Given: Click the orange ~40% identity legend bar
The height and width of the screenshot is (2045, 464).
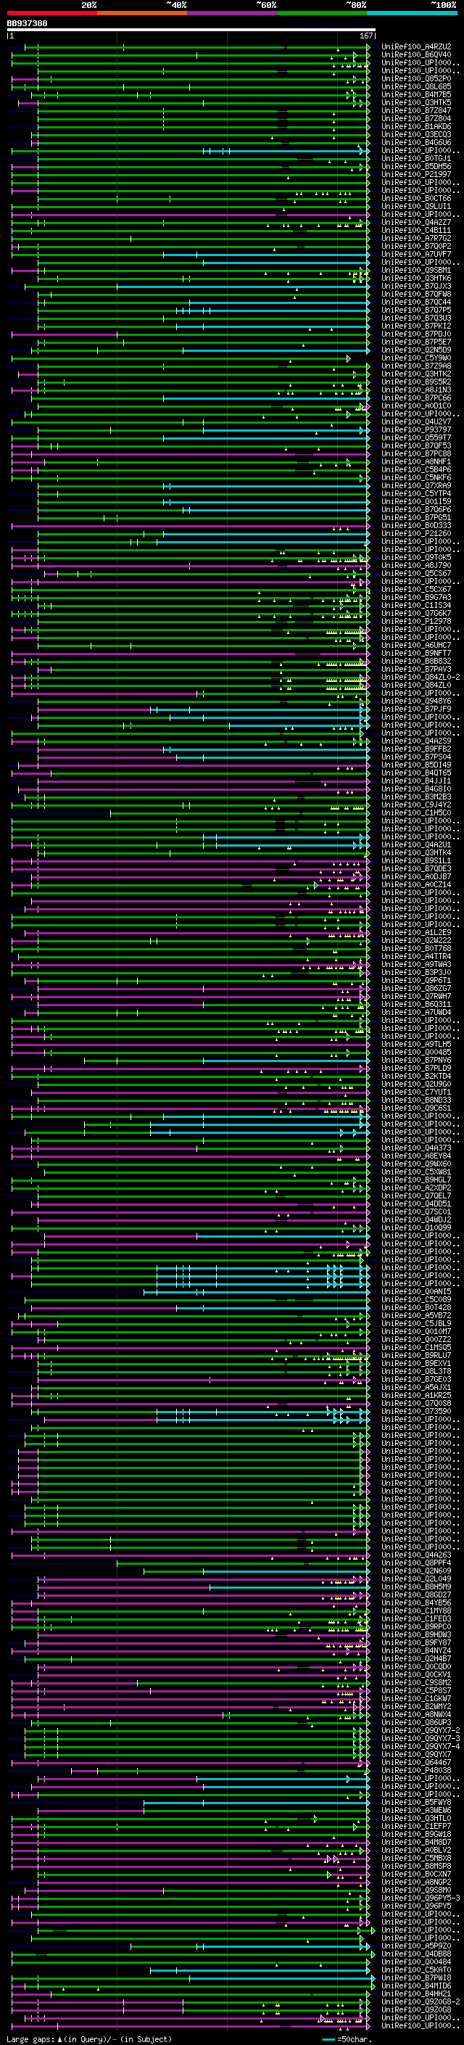Looking at the screenshot, I should pos(142,13).
